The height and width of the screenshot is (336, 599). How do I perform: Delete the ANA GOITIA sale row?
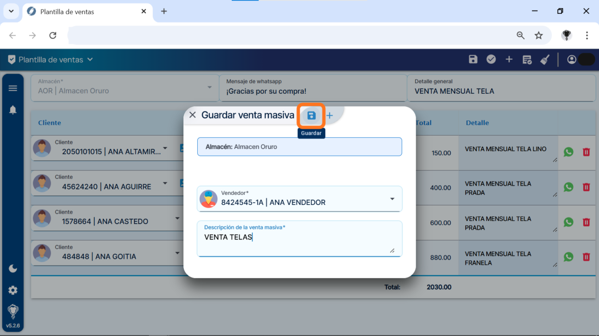pos(586,257)
